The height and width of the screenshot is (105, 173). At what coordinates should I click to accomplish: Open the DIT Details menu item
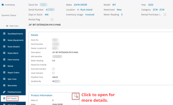point(12,98)
